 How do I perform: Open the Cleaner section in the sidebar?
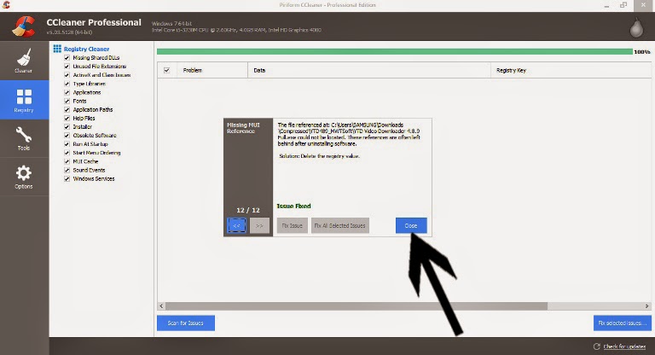pyautogui.click(x=24, y=61)
